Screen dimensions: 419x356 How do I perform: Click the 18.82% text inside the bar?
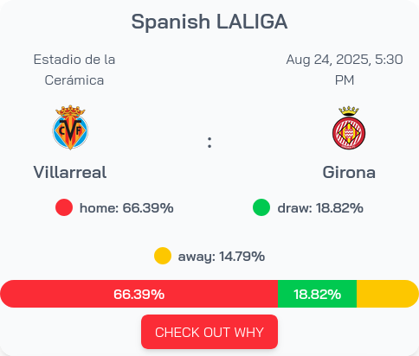point(318,294)
